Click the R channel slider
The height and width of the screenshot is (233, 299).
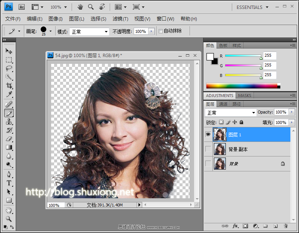[243, 56]
